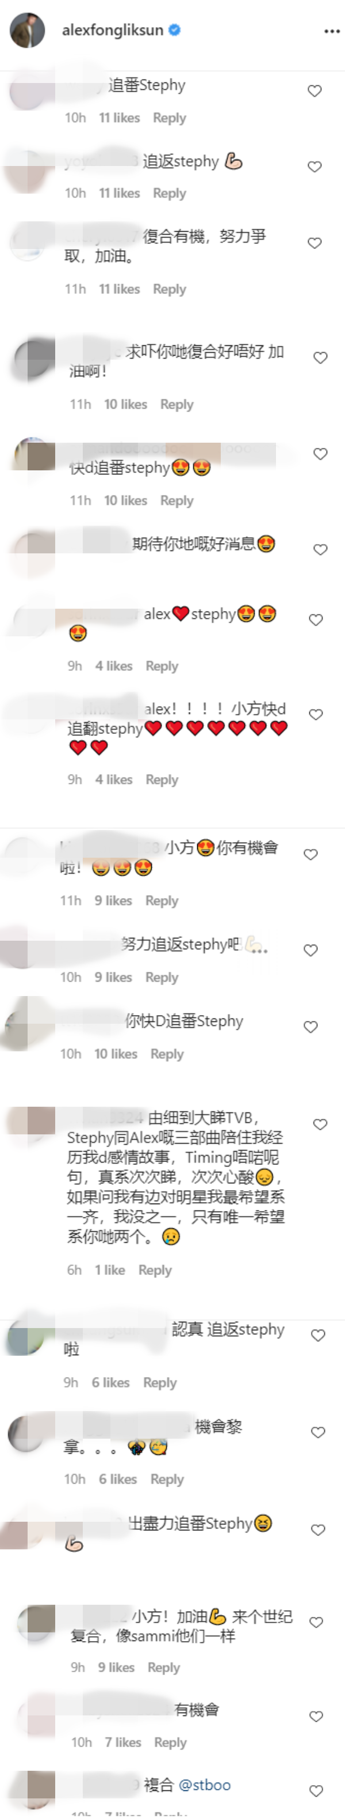Like the '有機會' comment
Viewport: 345px width, 1818px height.
316,1717
